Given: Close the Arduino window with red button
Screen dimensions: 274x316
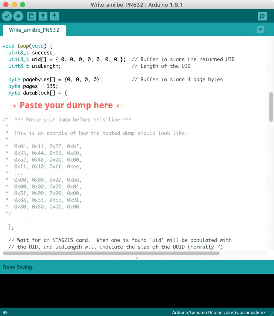Looking at the screenshot, I should (6, 5).
